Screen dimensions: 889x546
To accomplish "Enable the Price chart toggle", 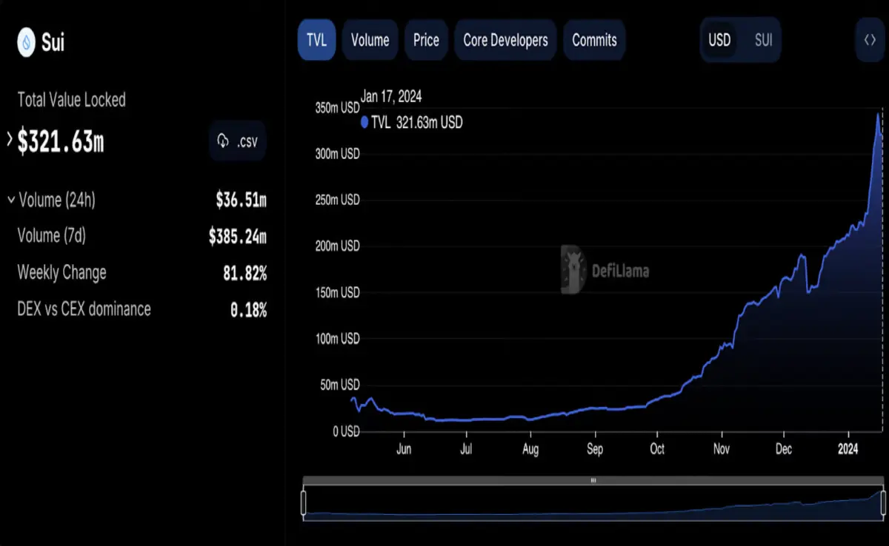I will pos(426,40).
